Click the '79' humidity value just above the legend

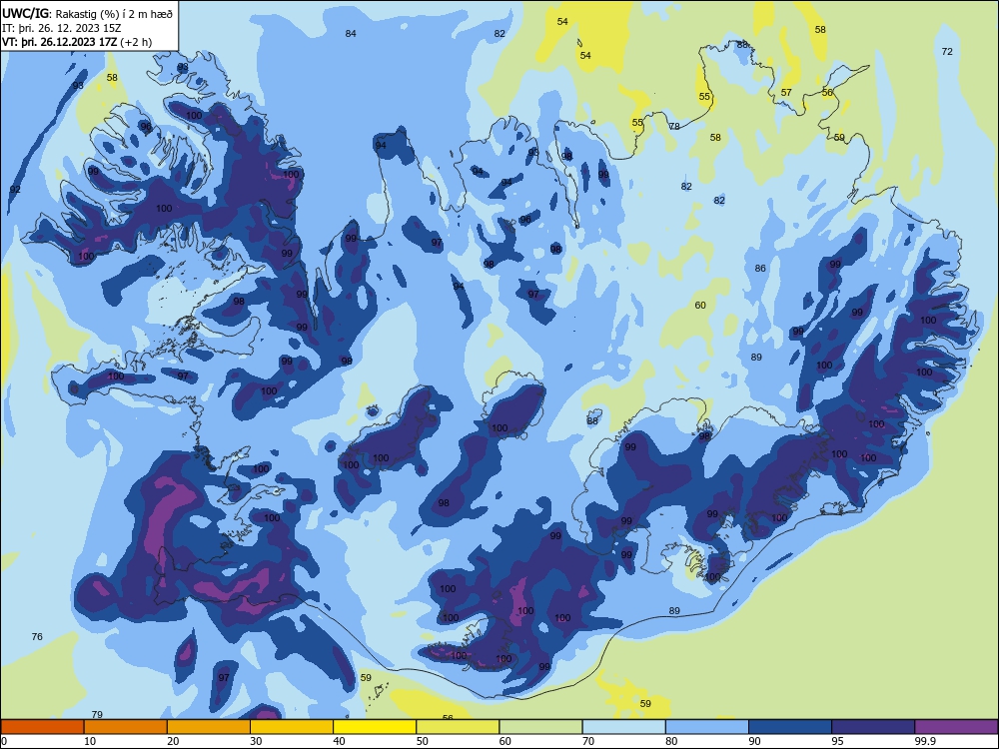click(97, 715)
